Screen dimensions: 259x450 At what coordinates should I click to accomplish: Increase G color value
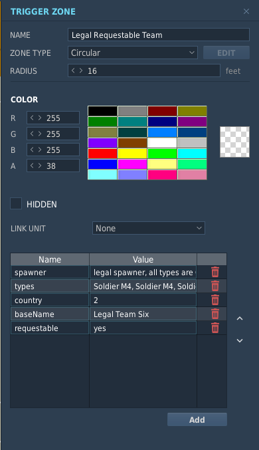(40, 134)
